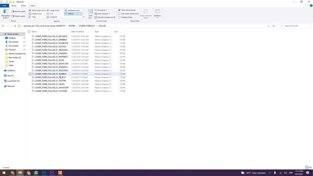Select LOWER_THIRD_FULLHD_01_FACEBOOK file

point(51,43)
